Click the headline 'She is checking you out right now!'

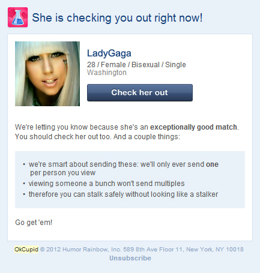click(117, 17)
